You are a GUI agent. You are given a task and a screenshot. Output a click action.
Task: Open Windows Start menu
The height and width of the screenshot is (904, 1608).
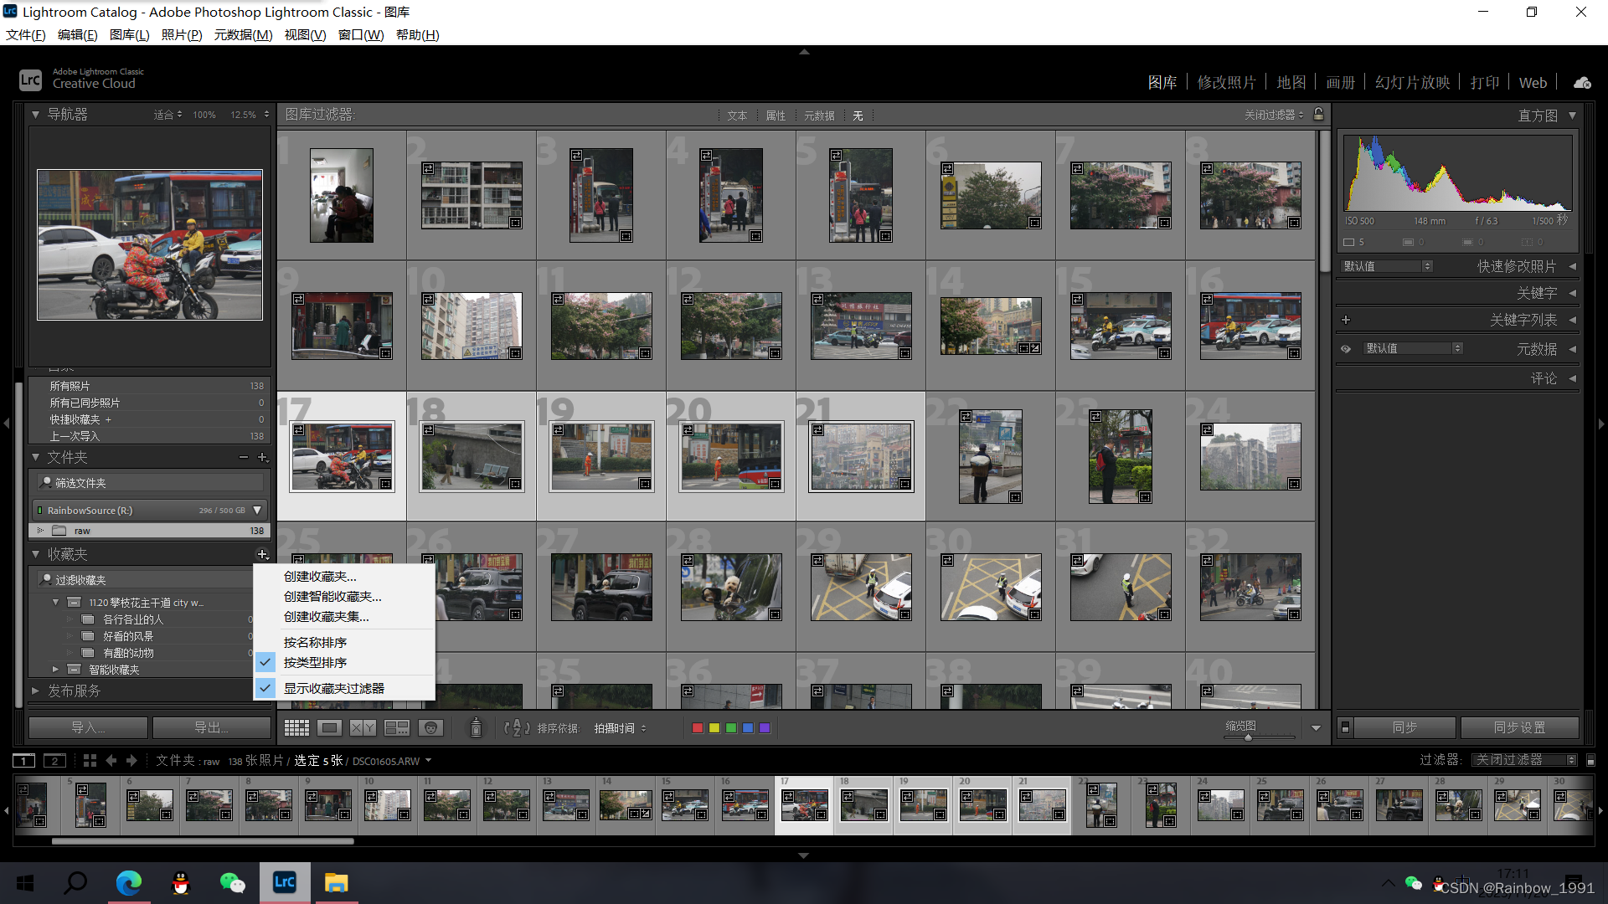[x=25, y=882]
